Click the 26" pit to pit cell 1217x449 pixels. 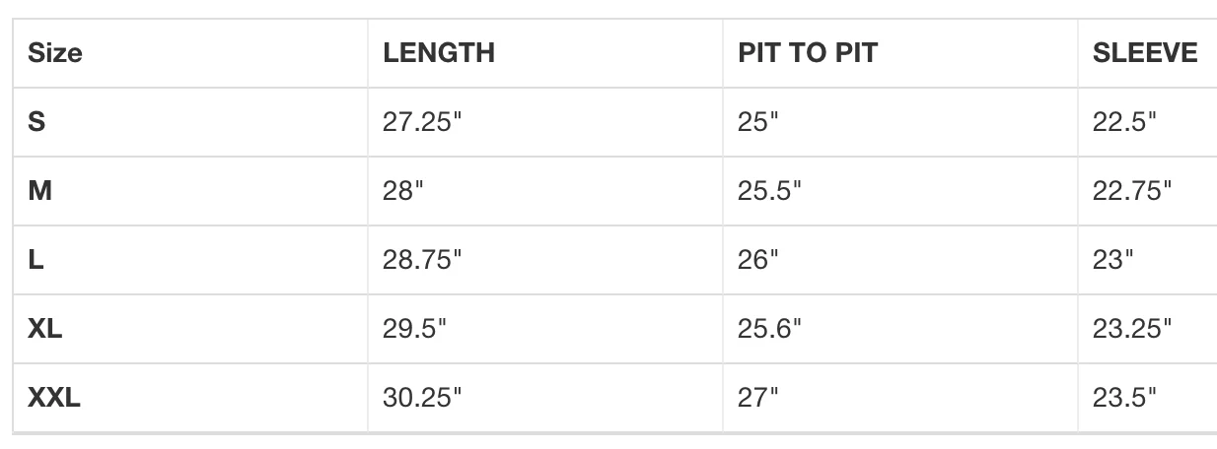757,260
